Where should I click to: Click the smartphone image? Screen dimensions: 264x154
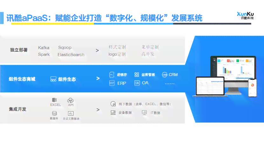(252, 88)
